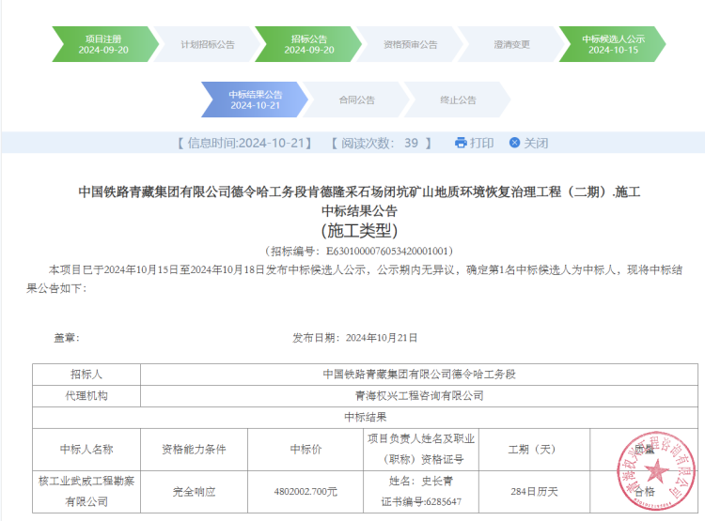The width and height of the screenshot is (705, 521).
Task: Click the 完全响应 cell
Action: pyautogui.click(x=194, y=491)
